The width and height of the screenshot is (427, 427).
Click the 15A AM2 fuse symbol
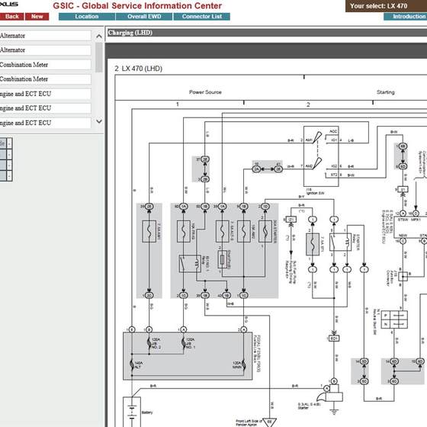coord(244,232)
